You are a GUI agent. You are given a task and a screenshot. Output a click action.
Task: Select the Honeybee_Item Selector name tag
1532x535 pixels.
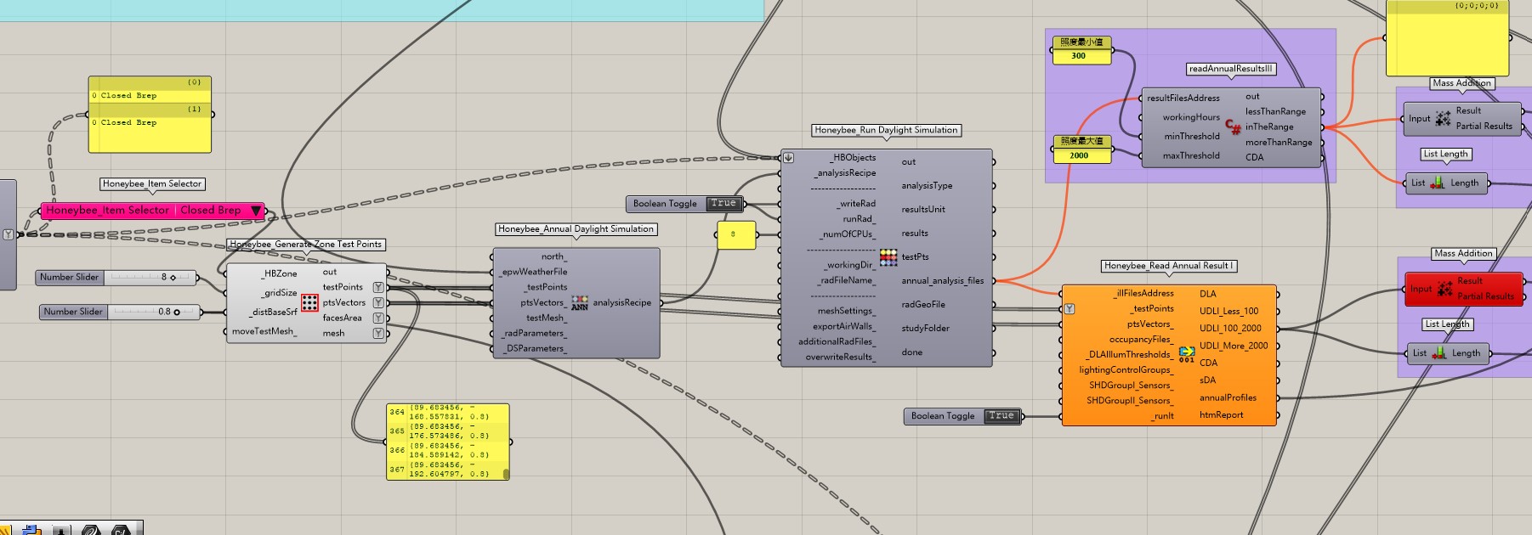tap(152, 183)
